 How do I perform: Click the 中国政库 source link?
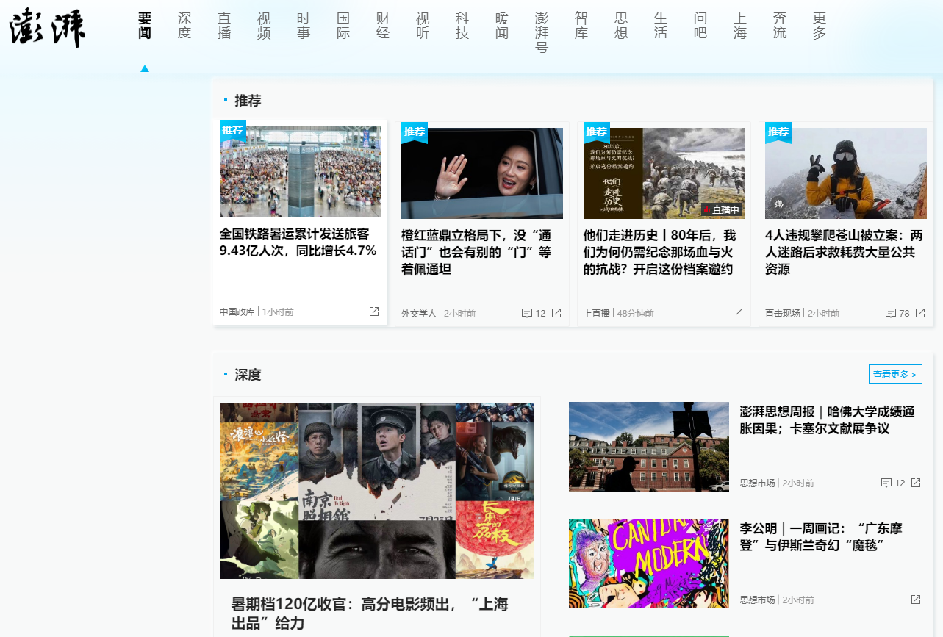237,312
